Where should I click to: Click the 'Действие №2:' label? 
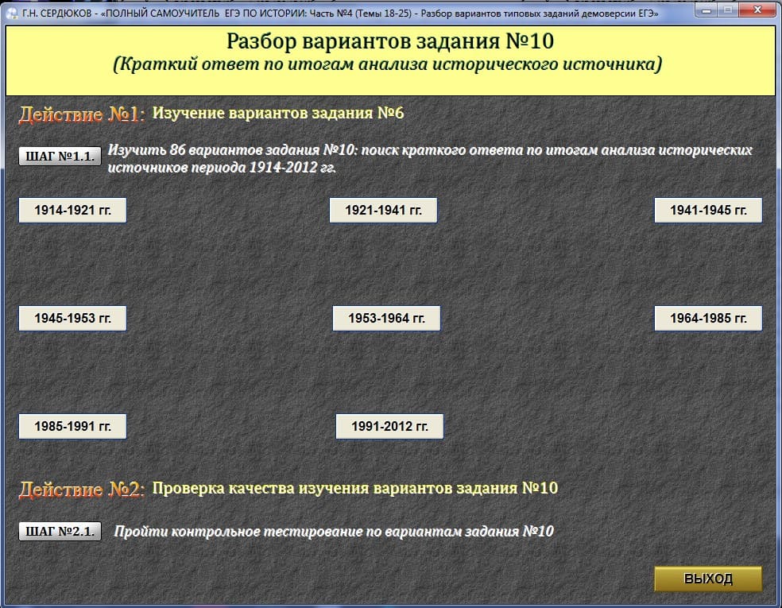[x=82, y=490]
